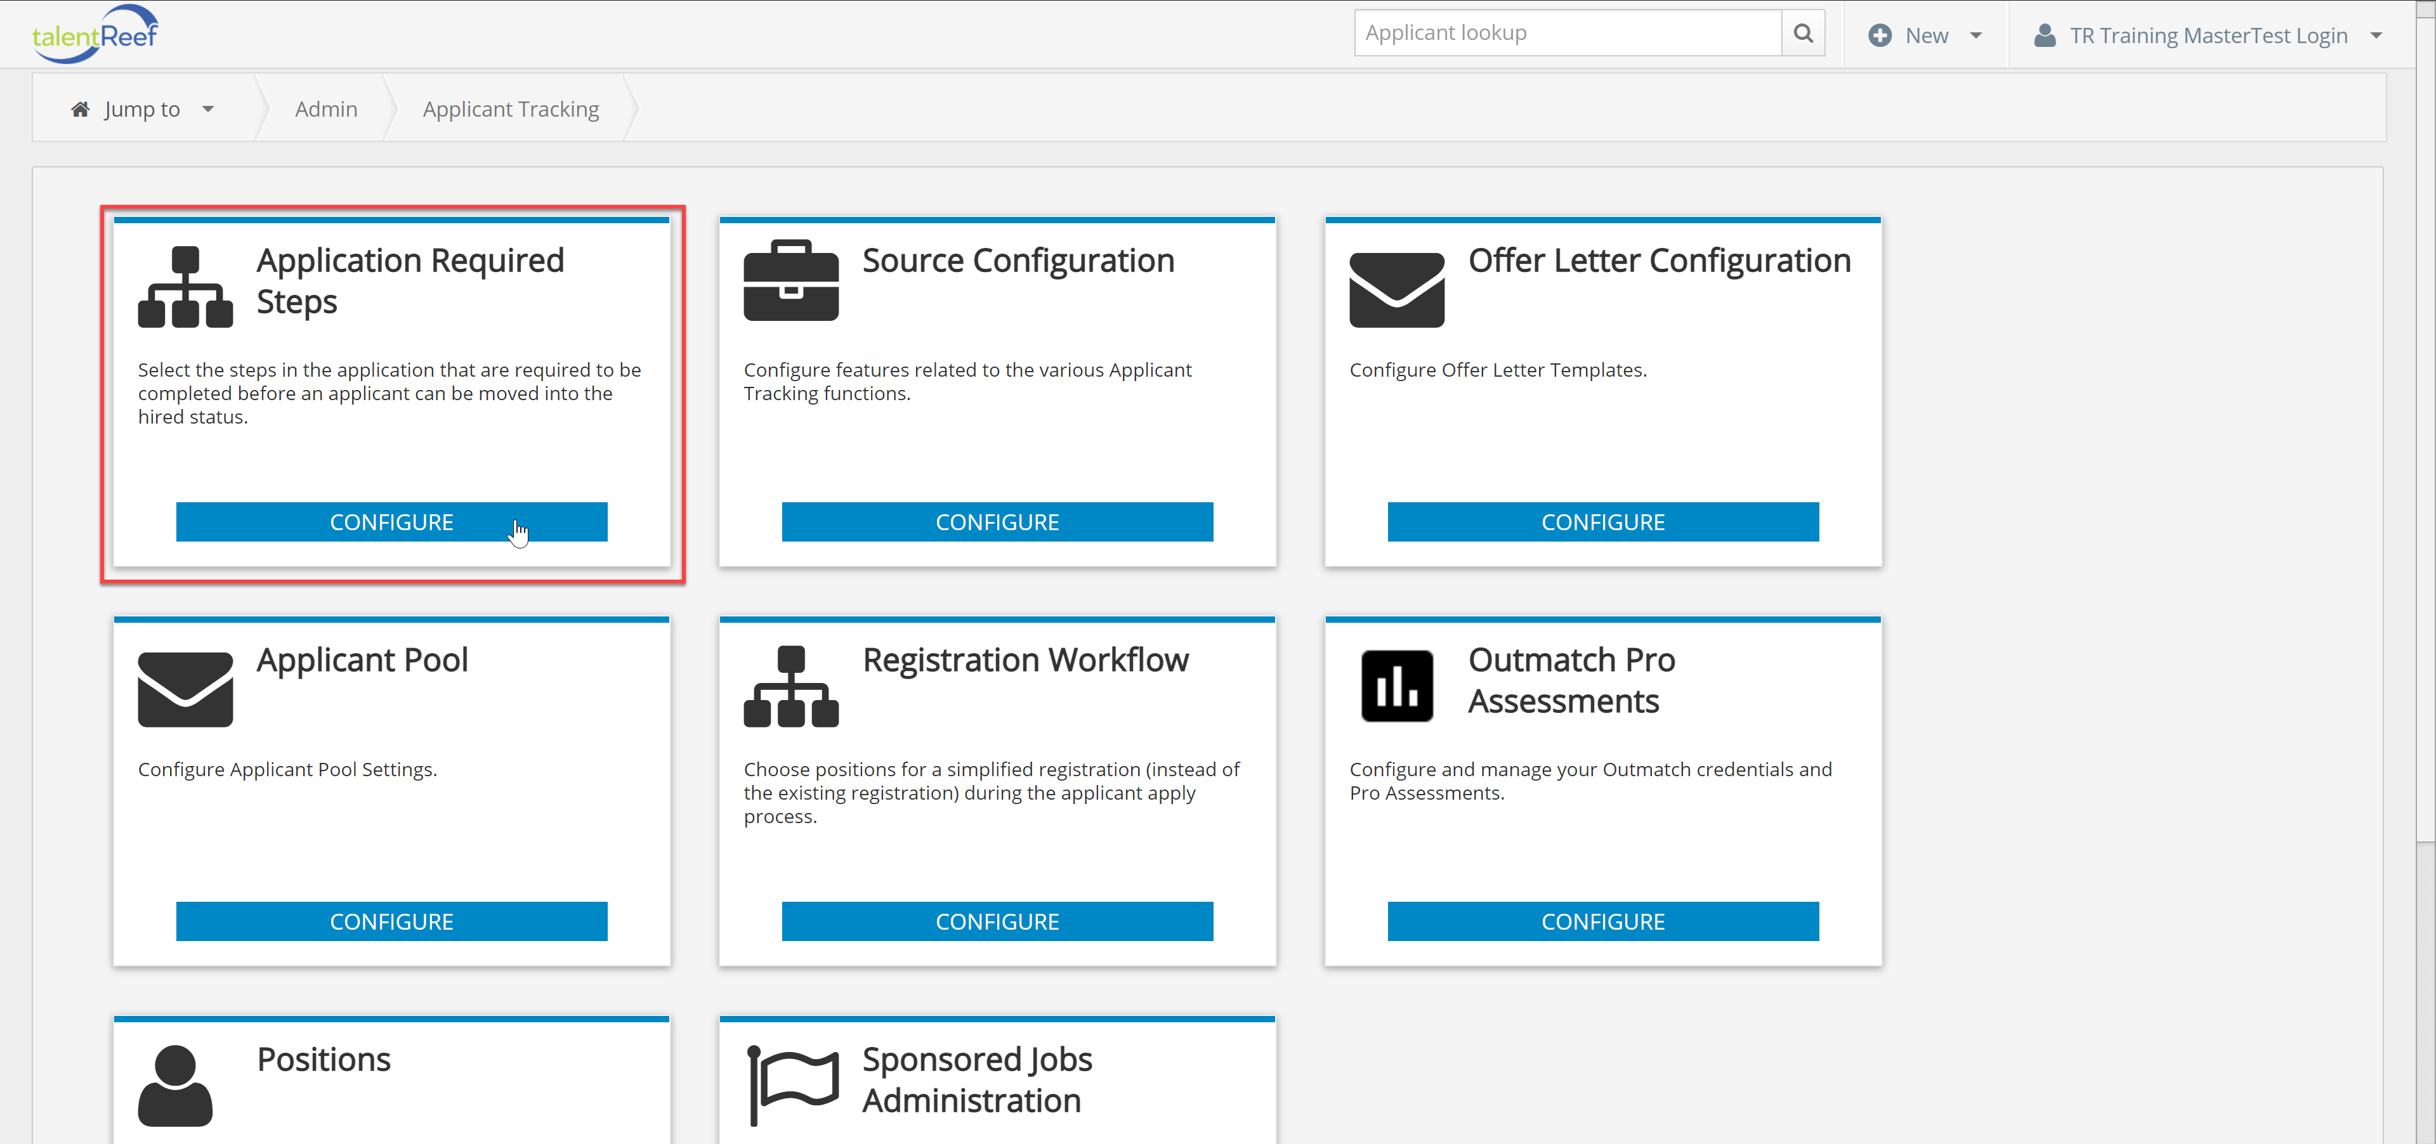Click the Sponsored Jobs Administration title
The height and width of the screenshot is (1144, 2436).
pos(977,1080)
